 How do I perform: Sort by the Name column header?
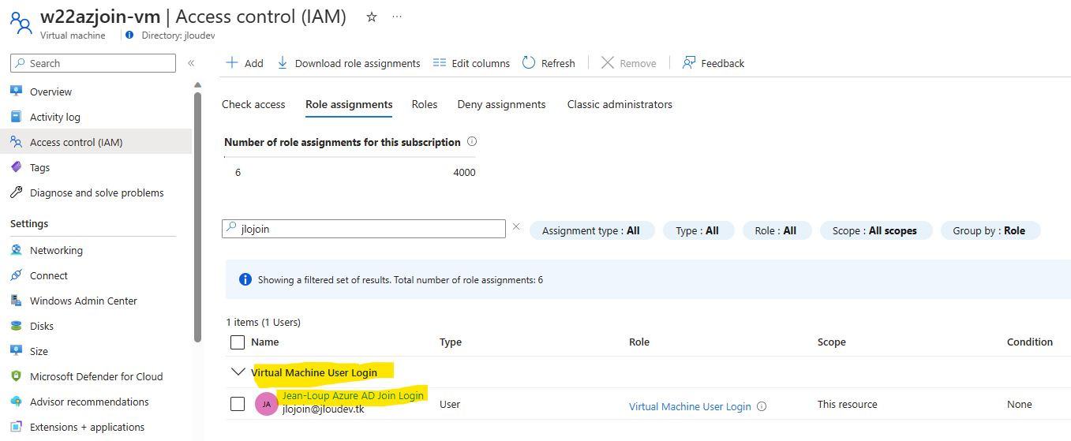click(x=265, y=342)
